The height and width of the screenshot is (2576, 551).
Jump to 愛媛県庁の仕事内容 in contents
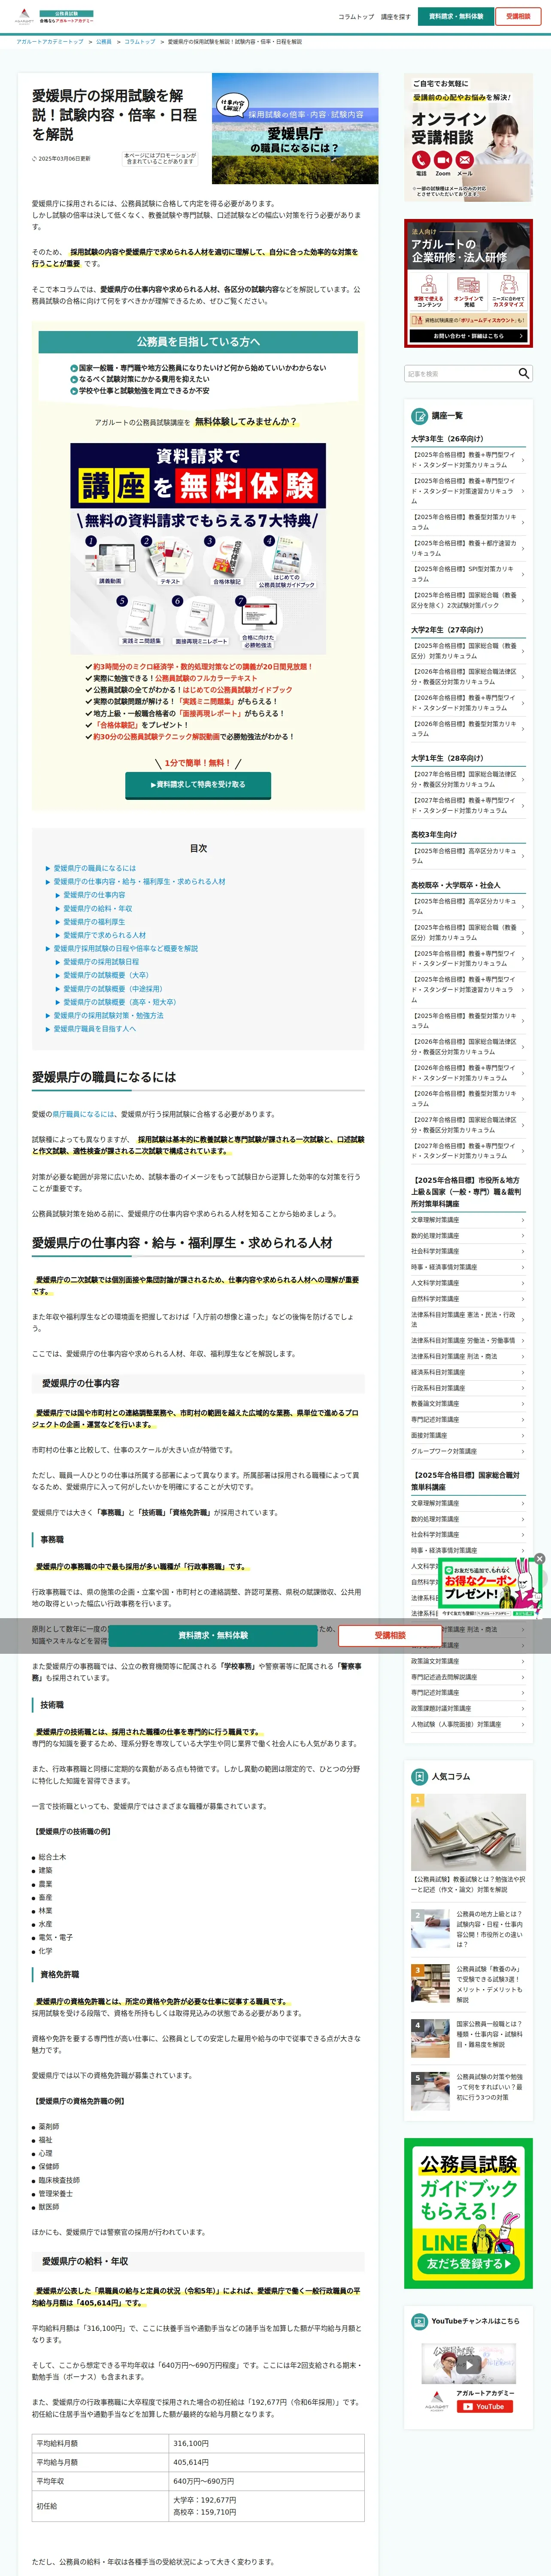click(x=95, y=895)
